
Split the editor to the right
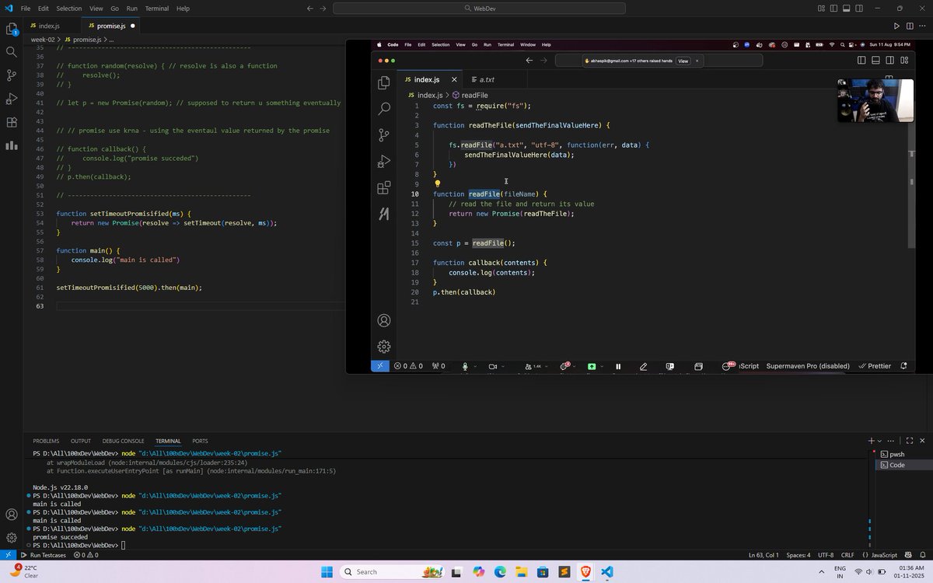910,26
